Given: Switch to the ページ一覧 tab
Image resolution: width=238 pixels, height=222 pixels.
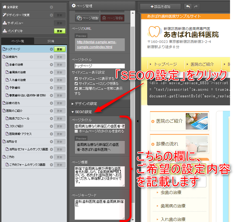Looking at the screenshot, I should [x=18, y=41].
